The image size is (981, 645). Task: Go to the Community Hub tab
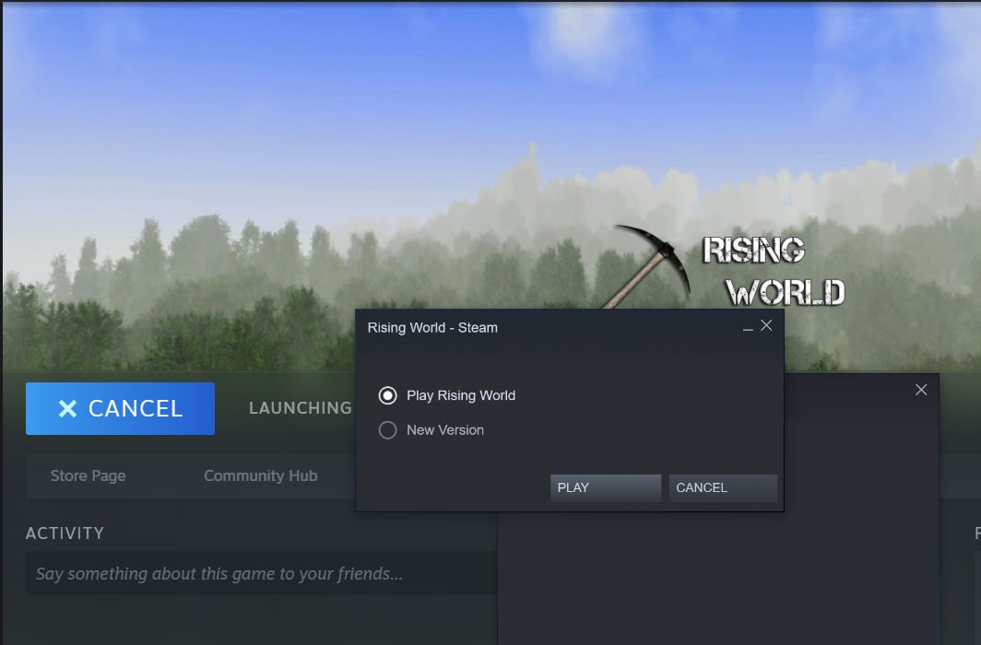[260, 475]
